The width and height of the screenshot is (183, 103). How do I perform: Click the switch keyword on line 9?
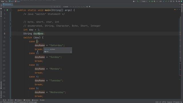(x=27, y=37)
